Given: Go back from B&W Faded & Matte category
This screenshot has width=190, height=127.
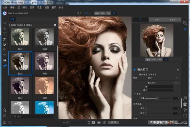Looking at the screenshot, I should pos(9,25).
